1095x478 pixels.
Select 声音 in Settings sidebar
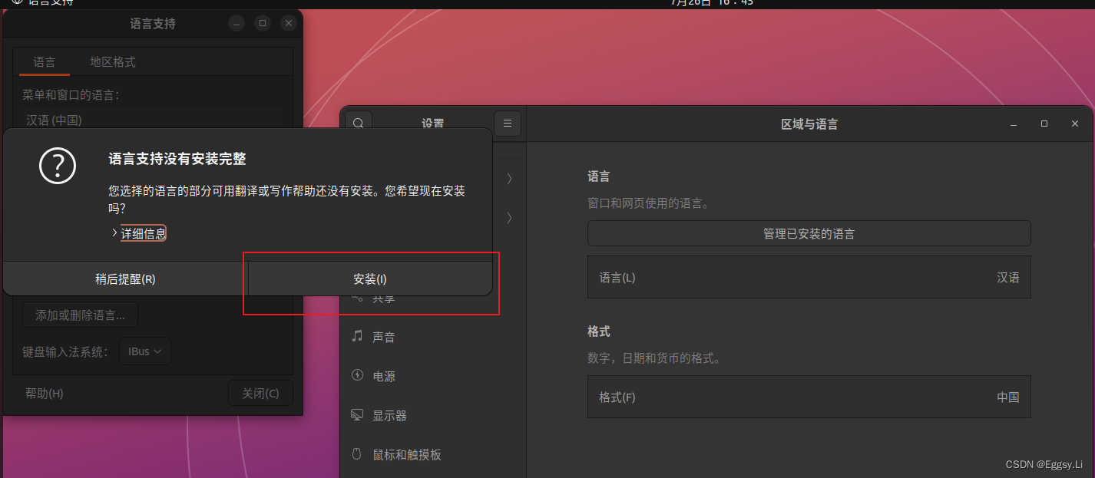433,337
